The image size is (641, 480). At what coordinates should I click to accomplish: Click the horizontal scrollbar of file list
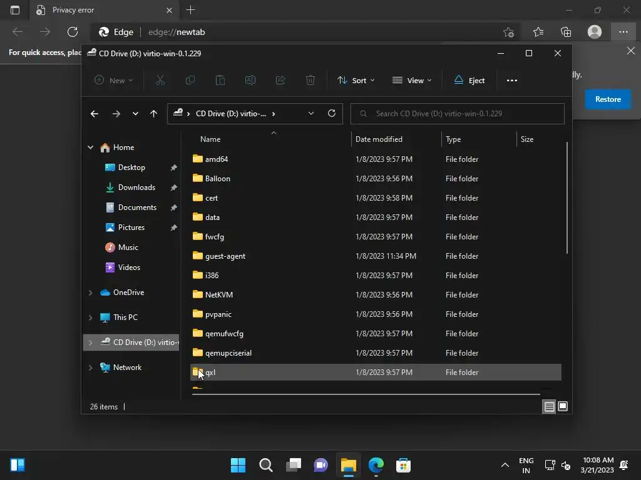click(x=366, y=394)
